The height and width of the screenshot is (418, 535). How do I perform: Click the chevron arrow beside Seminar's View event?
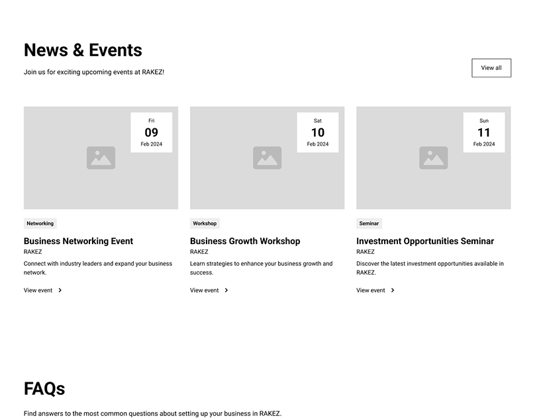tap(393, 290)
